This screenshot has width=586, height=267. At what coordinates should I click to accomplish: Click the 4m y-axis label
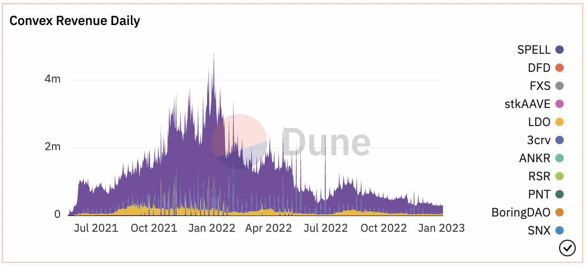pyautogui.click(x=52, y=79)
